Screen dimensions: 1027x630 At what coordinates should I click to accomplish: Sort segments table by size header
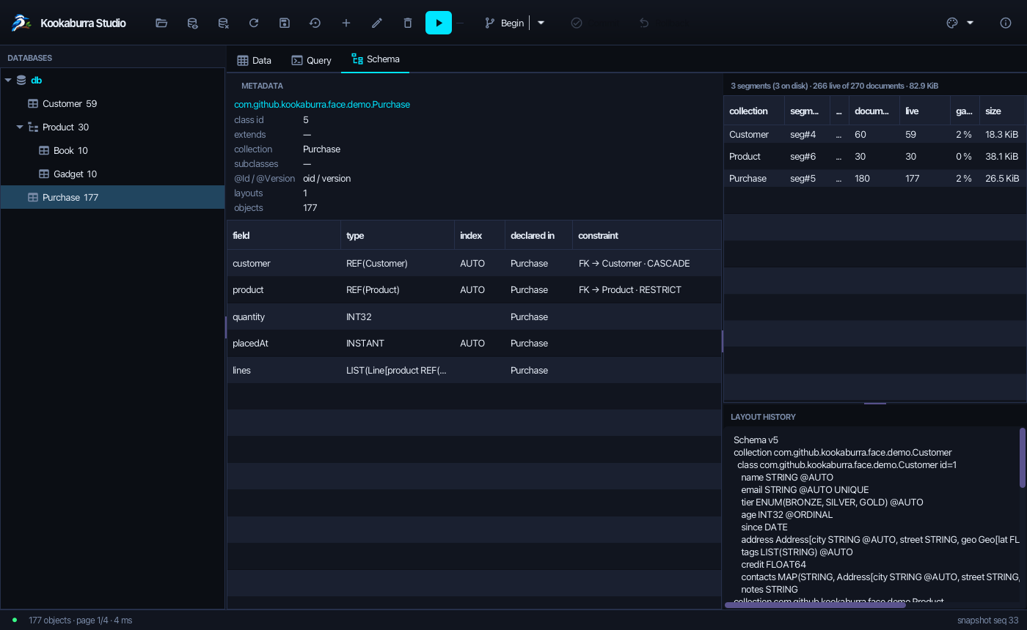coord(1002,111)
